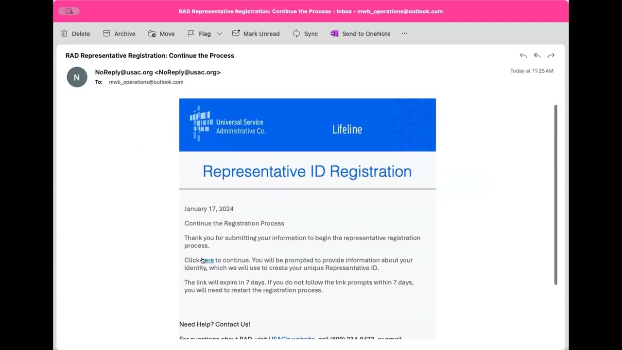
Task: Click the email subject line in header
Action: (150, 55)
